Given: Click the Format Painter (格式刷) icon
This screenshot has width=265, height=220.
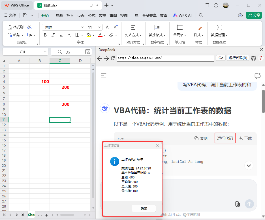Looking at the screenshot, I should click(10, 27).
